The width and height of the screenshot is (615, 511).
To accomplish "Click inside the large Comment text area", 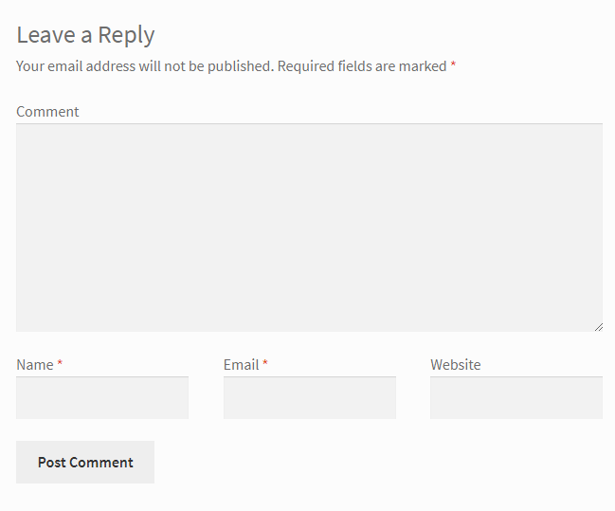I will pos(309,228).
